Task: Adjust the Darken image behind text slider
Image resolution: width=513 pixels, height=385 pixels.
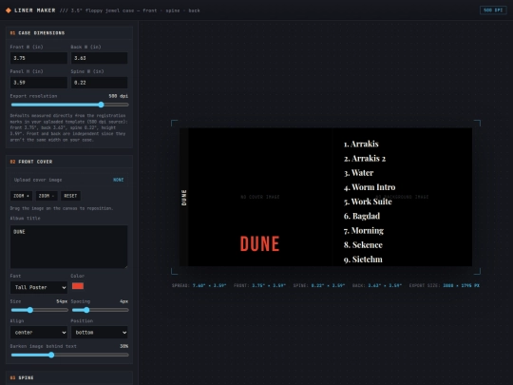Action: point(69,355)
